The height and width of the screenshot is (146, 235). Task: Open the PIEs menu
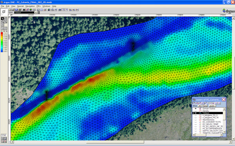tap(38, 6)
